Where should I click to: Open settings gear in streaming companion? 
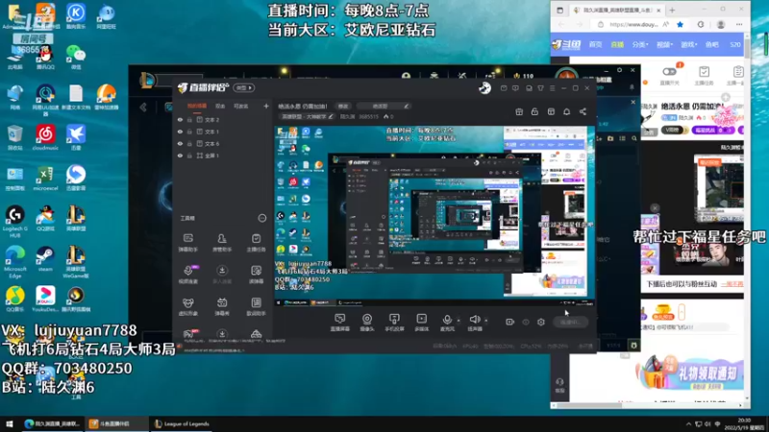tap(541, 322)
